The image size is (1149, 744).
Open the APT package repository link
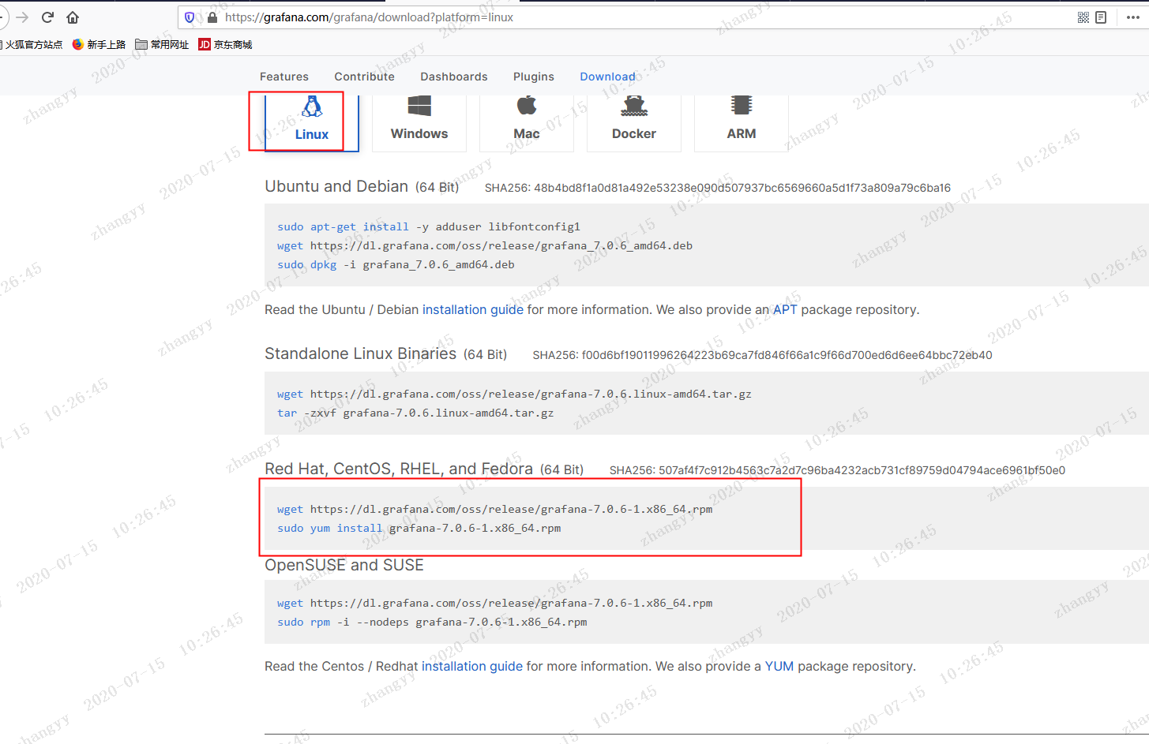click(x=785, y=310)
